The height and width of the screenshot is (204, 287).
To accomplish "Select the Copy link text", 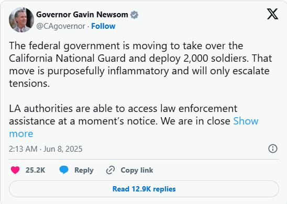I will [137, 170].
